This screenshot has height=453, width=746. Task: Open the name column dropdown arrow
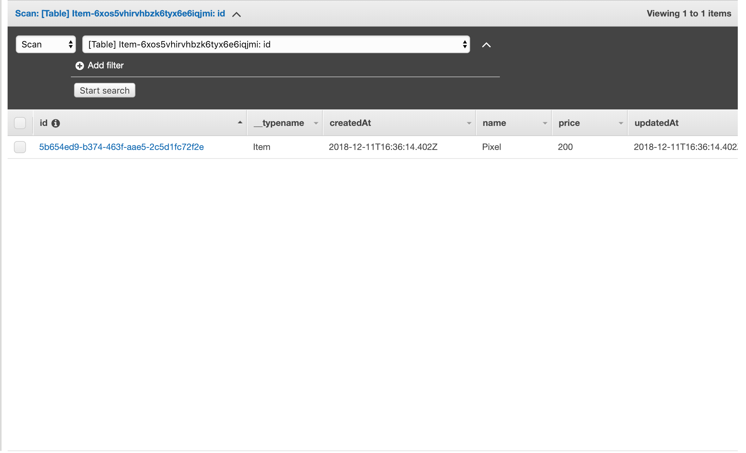(x=545, y=123)
